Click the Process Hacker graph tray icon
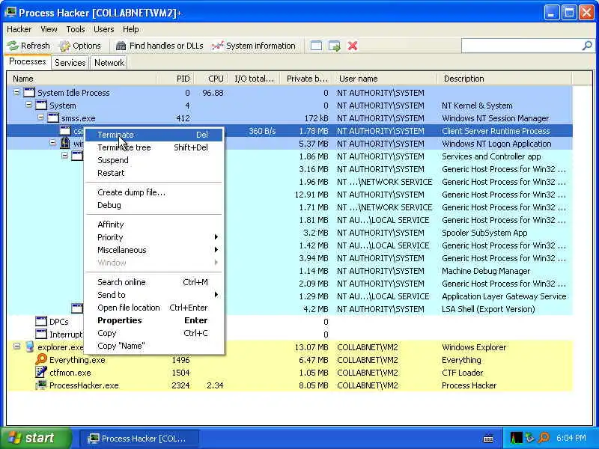This screenshot has width=599, height=449. coord(516,438)
